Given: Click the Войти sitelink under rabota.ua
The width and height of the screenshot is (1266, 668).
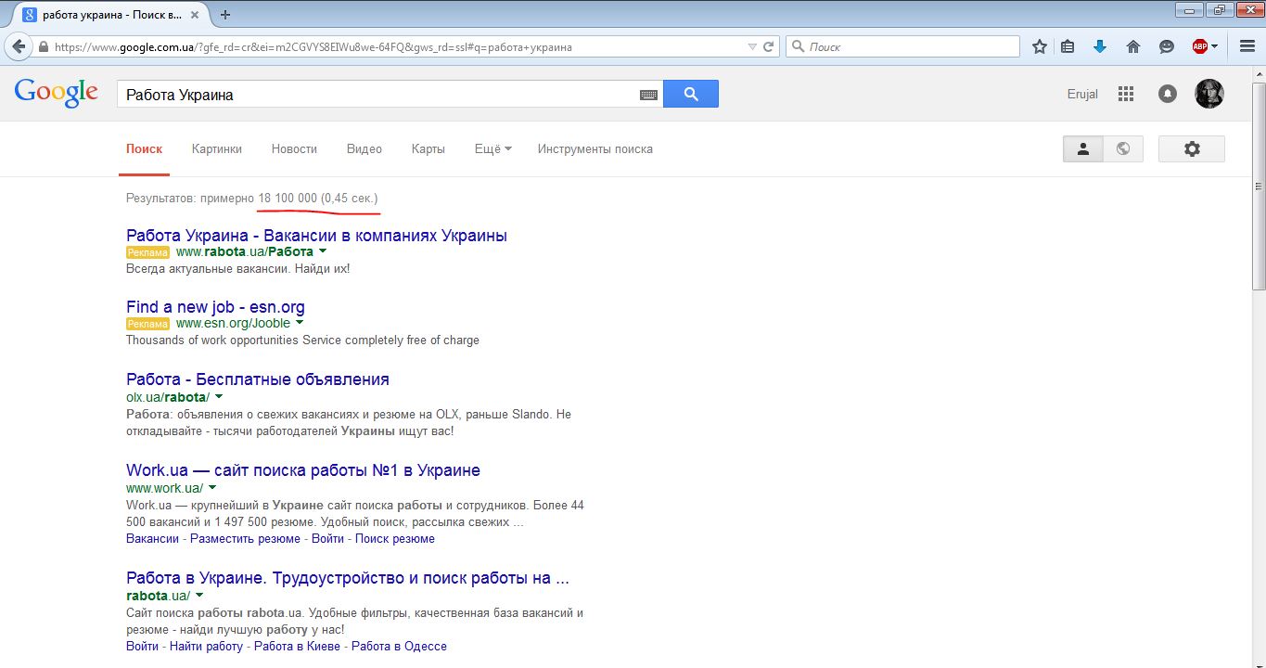Looking at the screenshot, I should point(142,646).
